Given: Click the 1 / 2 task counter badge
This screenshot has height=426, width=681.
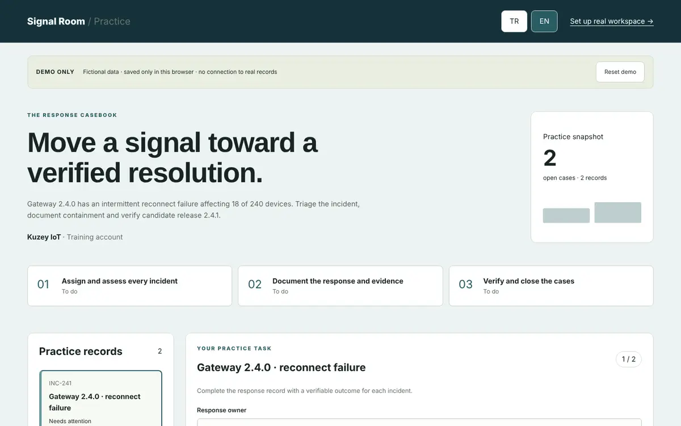Looking at the screenshot, I should click(x=629, y=359).
